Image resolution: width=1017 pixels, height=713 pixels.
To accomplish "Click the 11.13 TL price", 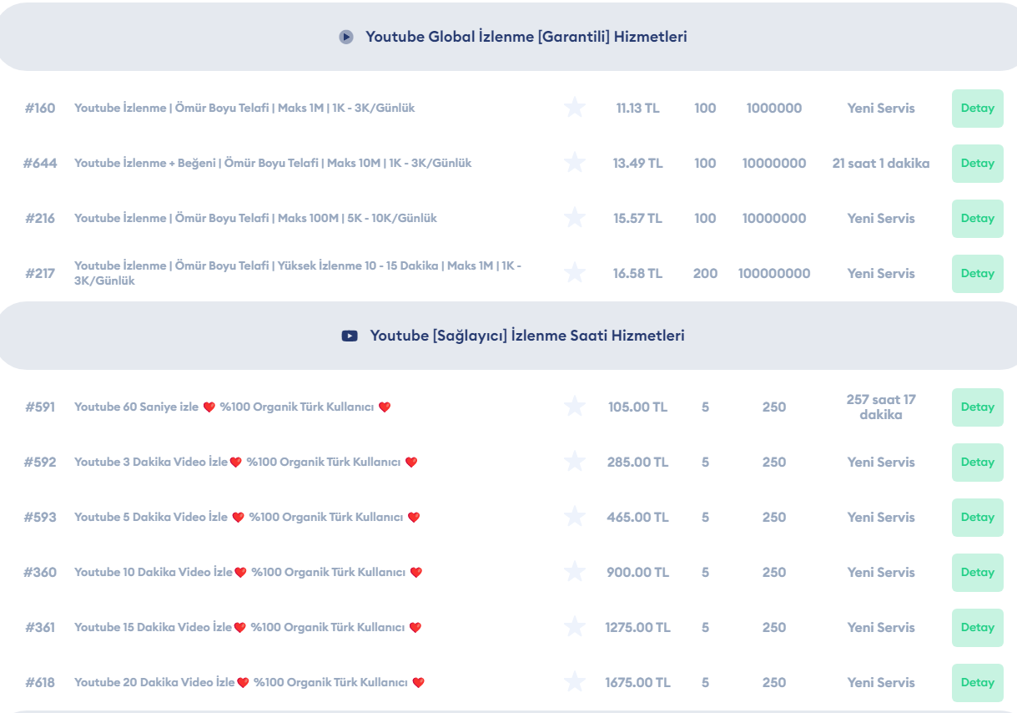I will pyautogui.click(x=637, y=108).
